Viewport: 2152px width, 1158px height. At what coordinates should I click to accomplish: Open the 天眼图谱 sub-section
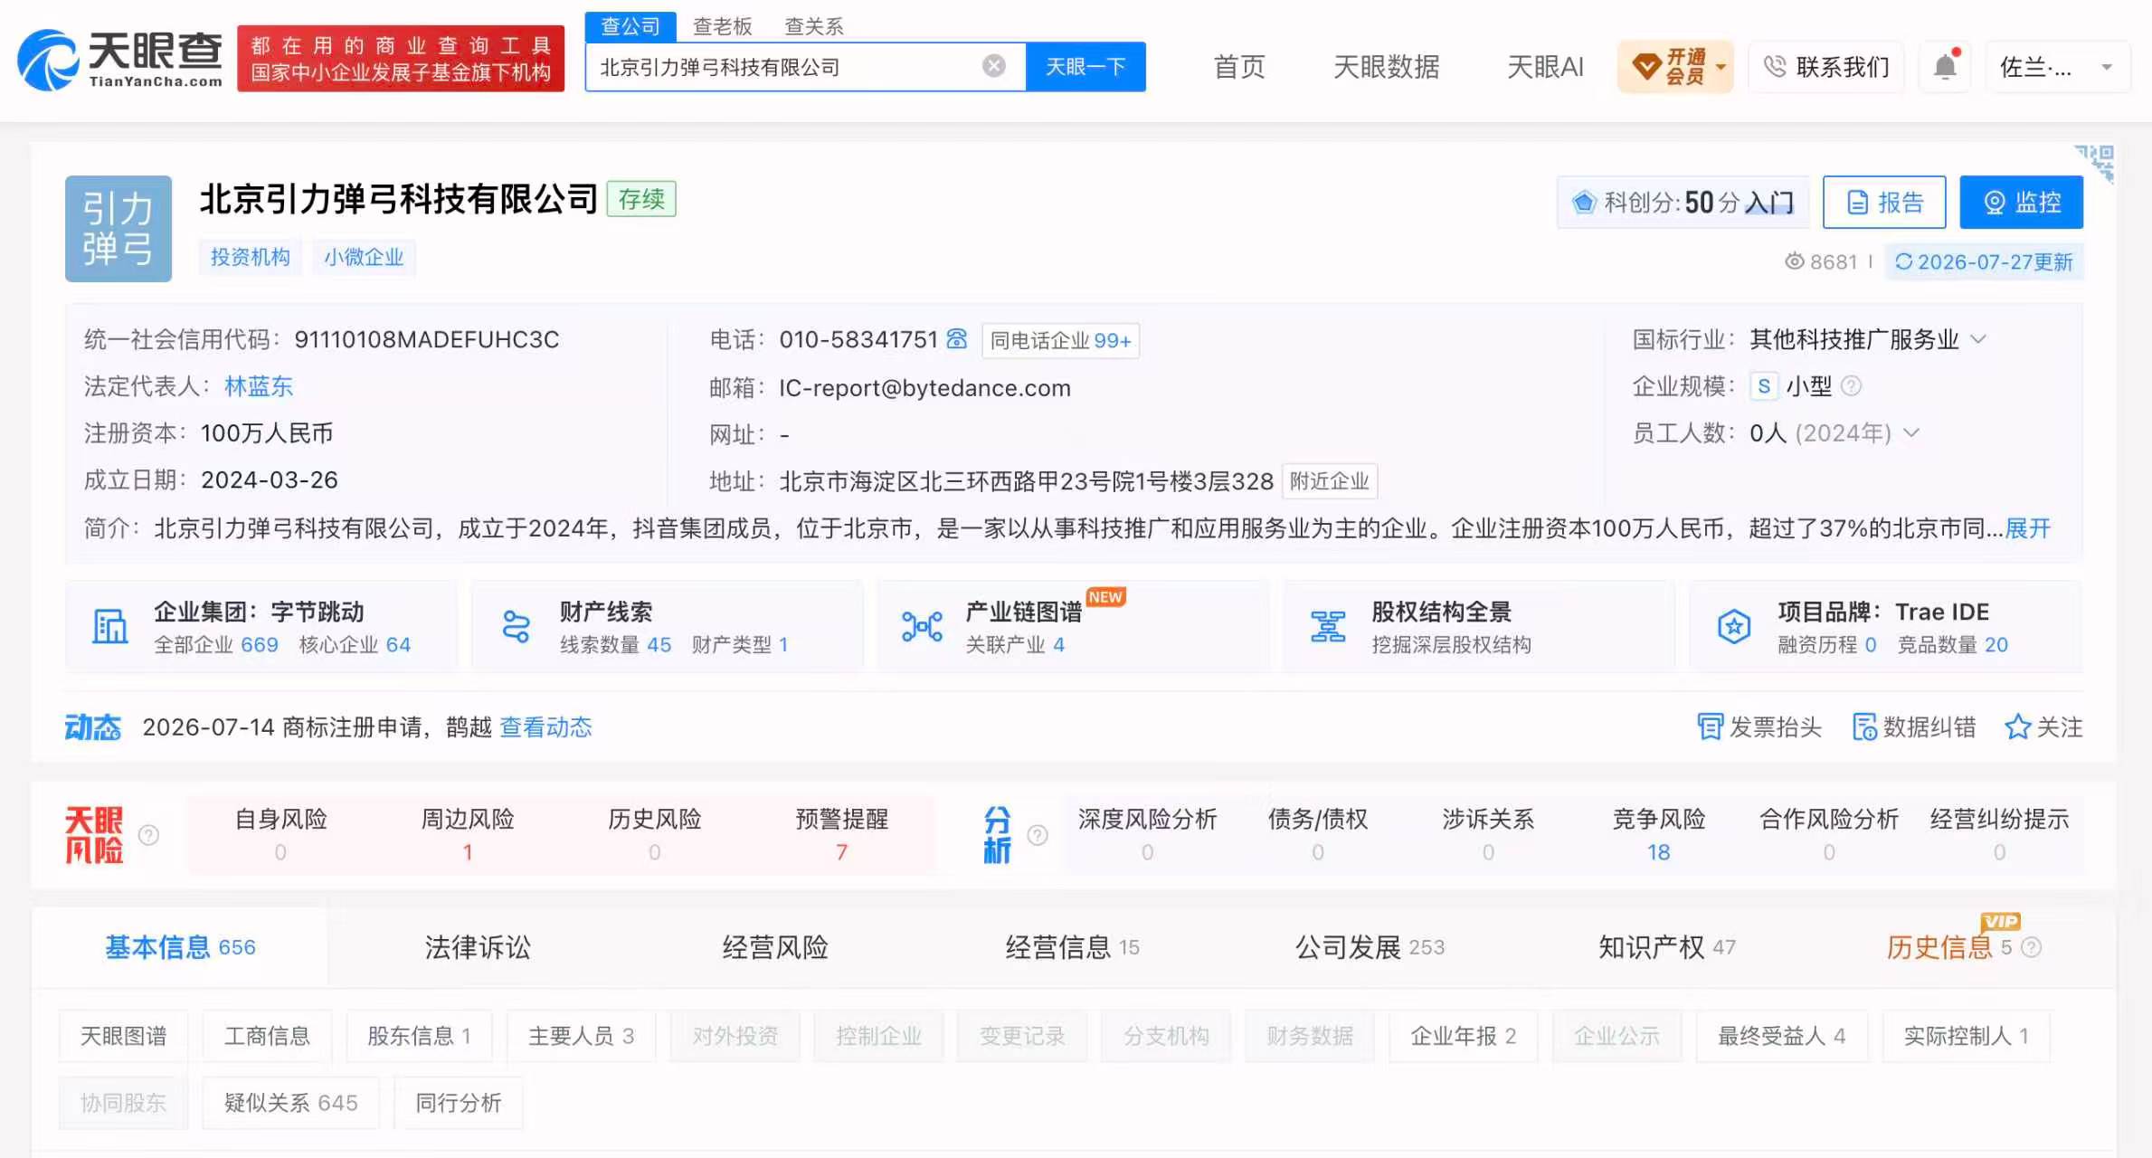point(124,1036)
